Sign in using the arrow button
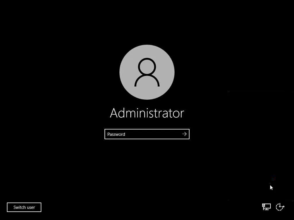The width and height of the screenshot is (294, 220). click(184, 134)
